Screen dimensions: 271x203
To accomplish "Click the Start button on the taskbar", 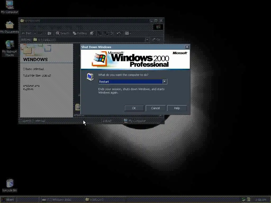I will (8, 200).
